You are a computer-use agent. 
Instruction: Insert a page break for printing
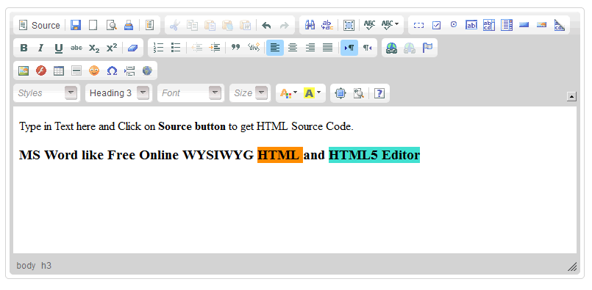129,70
